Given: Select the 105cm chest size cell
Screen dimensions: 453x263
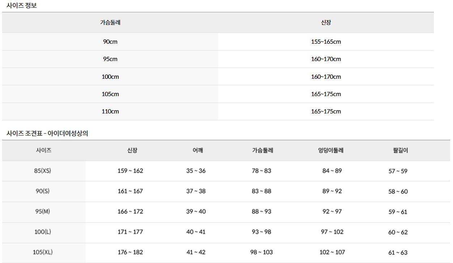Looking at the screenshot, I should tap(110, 94).
